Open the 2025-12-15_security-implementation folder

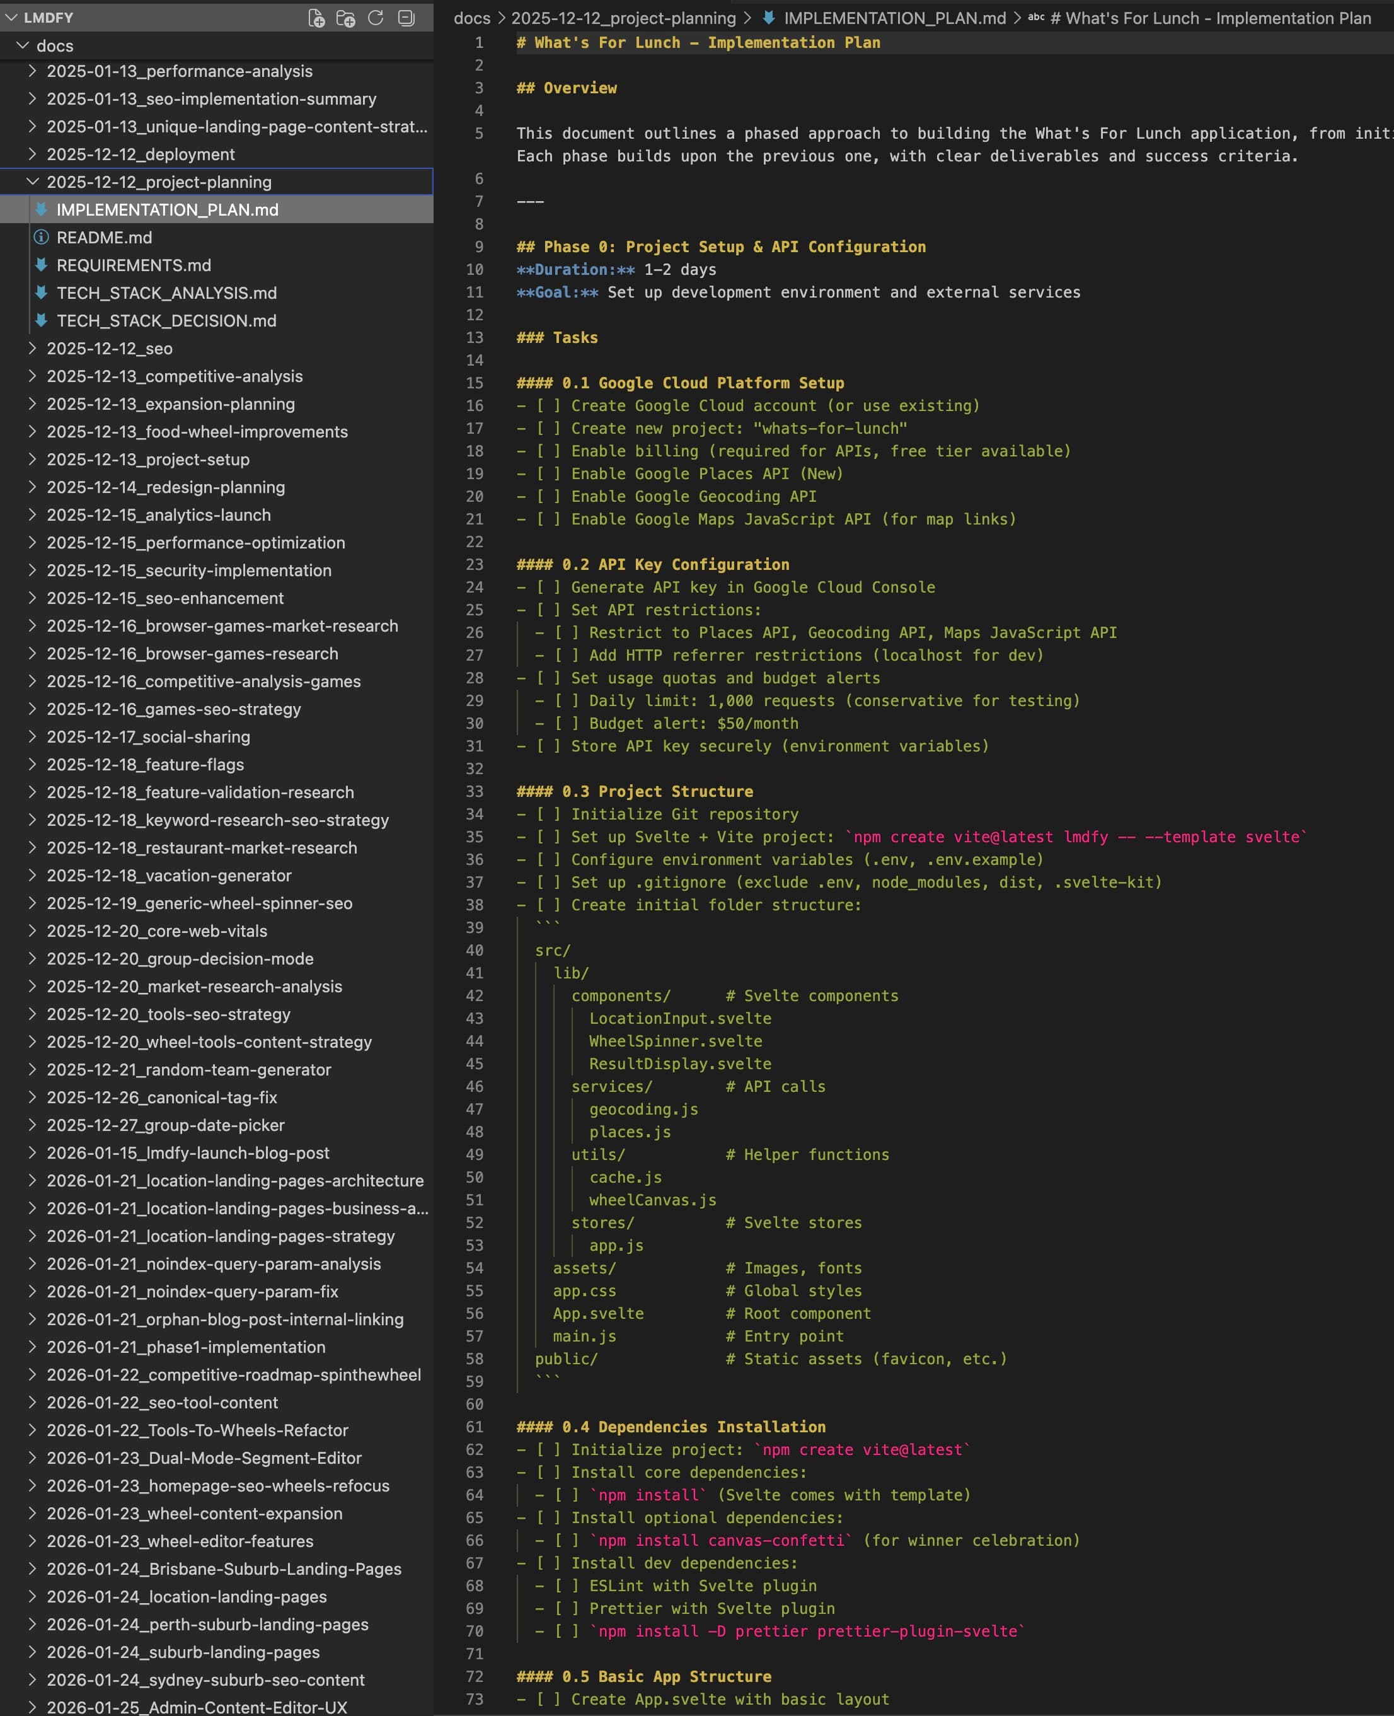(x=188, y=570)
